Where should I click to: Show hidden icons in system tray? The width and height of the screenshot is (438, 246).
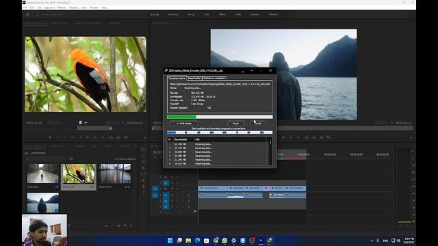tap(372, 241)
